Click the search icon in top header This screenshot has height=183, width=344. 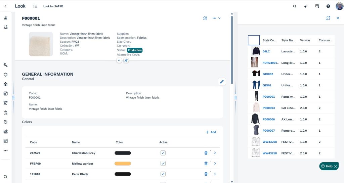[295, 6]
